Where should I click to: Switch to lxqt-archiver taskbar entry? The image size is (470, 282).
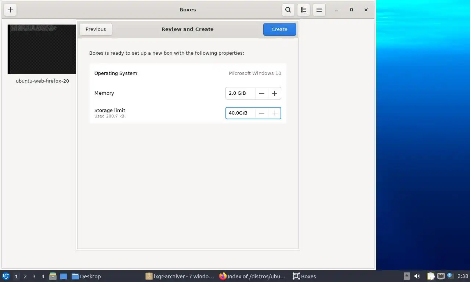pyautogui.click(x=180, y=276)
